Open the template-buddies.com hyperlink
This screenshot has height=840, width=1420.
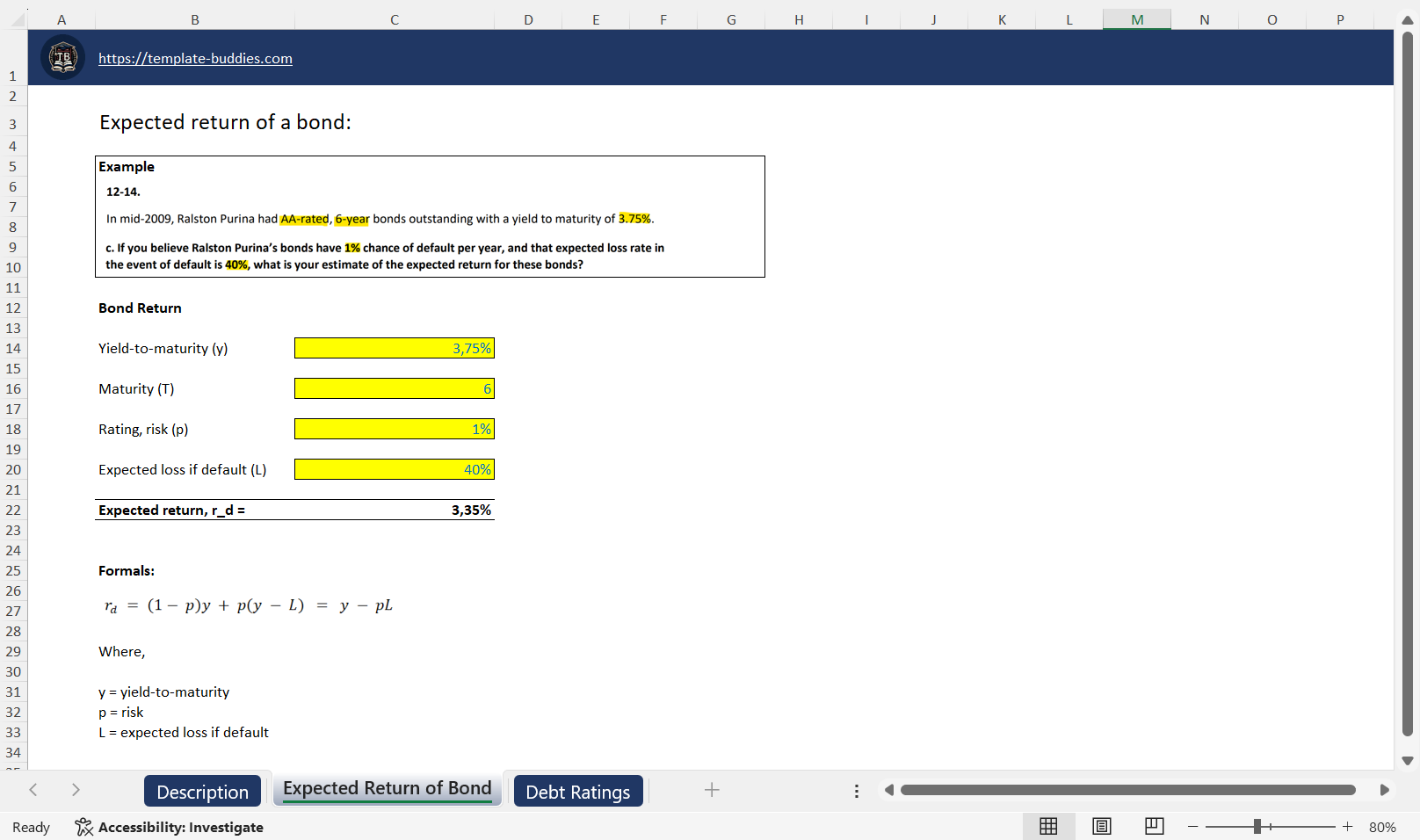point(195,58)
